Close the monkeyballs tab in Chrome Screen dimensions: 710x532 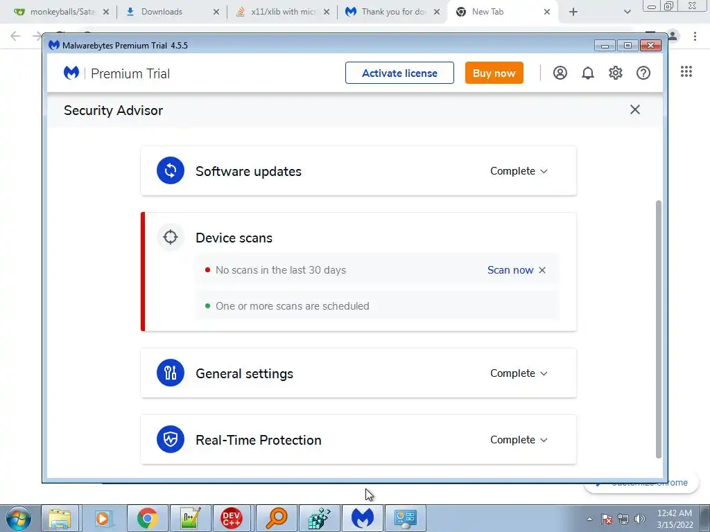click(x=106, y=12)
